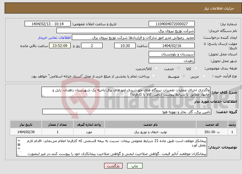This screenshot has width=242, height=174.
Task: Click the buyer notes scroll down arrow
Action: point(19,149)
